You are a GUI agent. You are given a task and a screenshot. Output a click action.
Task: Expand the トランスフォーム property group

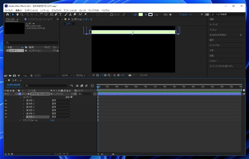point(21,120)
